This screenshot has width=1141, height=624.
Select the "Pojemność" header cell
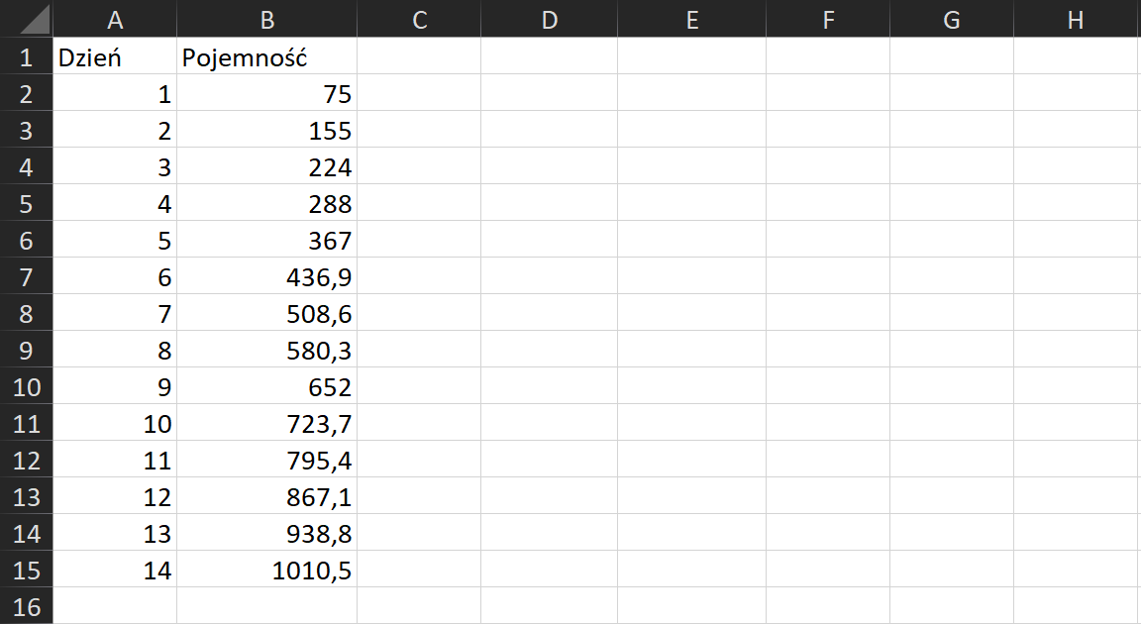tap(266, 57)
